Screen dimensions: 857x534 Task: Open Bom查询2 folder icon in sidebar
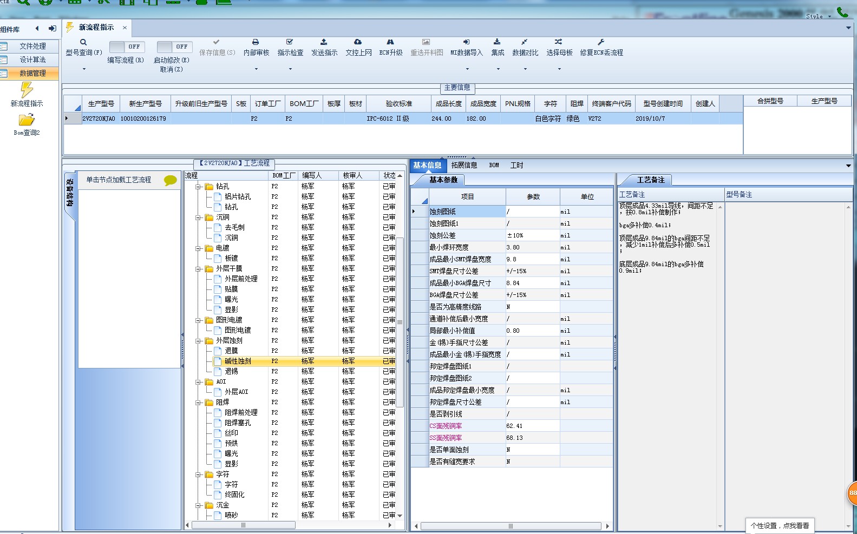click(27, 120)
